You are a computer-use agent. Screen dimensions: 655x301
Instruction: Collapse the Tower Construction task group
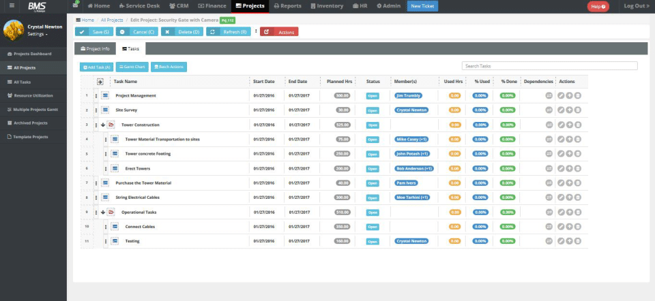coord(102,125)
